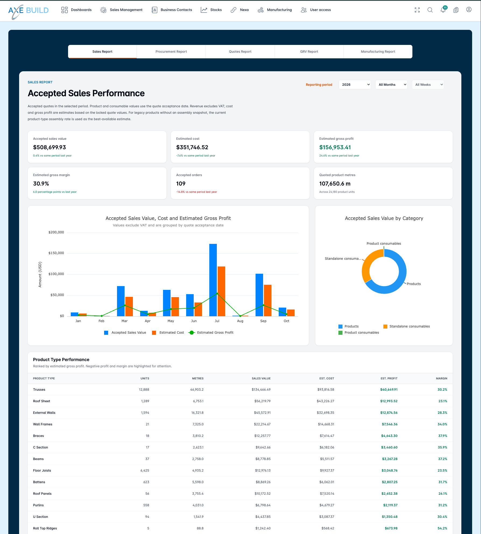
Task: Toggle fullscreen mode icon
Action: pos(417,10)
